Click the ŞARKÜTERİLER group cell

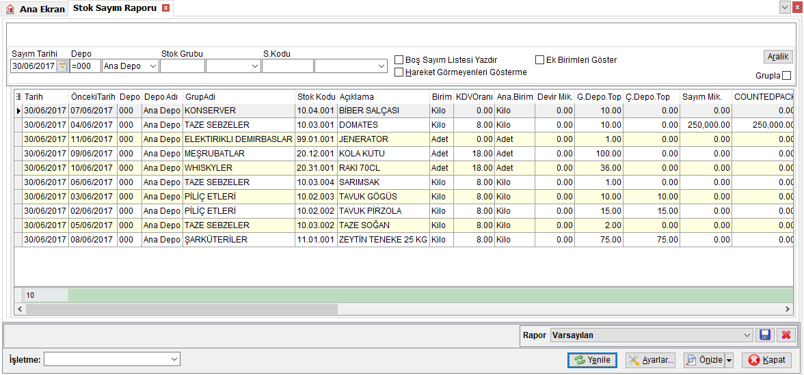click(239, 240)
